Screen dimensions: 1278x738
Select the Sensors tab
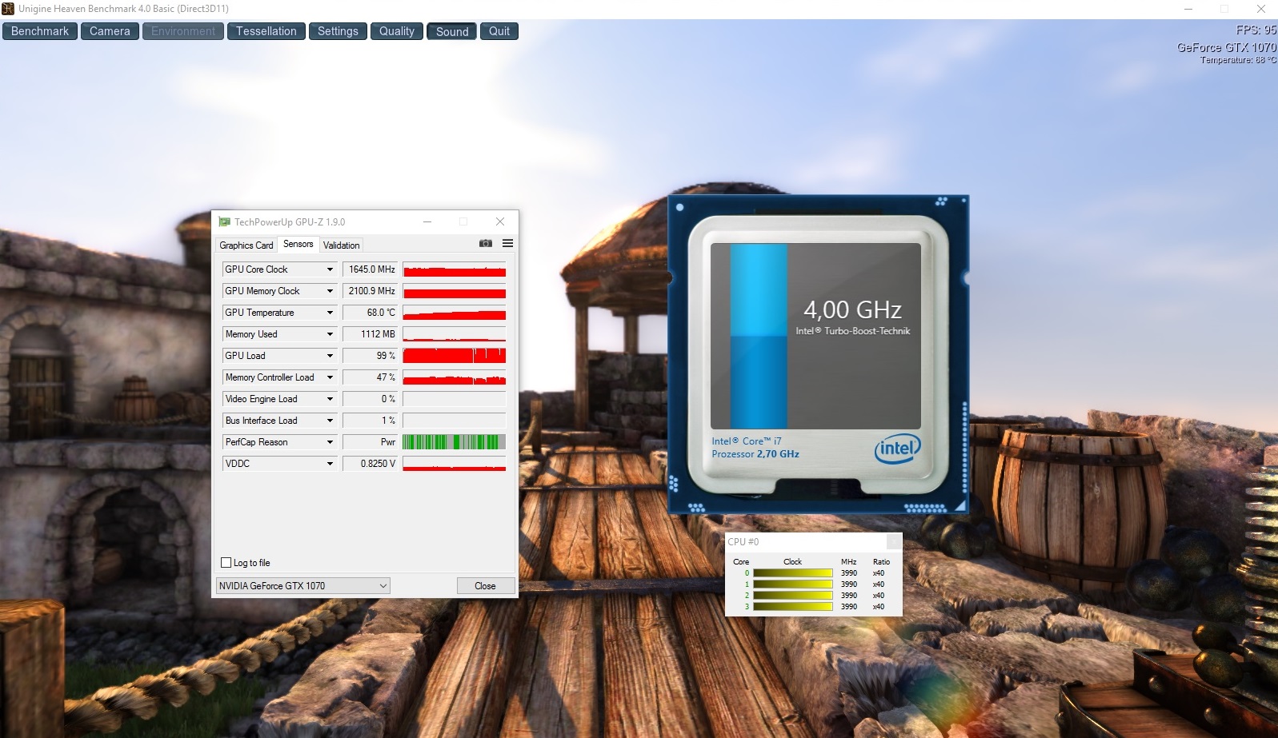point(298,244)
